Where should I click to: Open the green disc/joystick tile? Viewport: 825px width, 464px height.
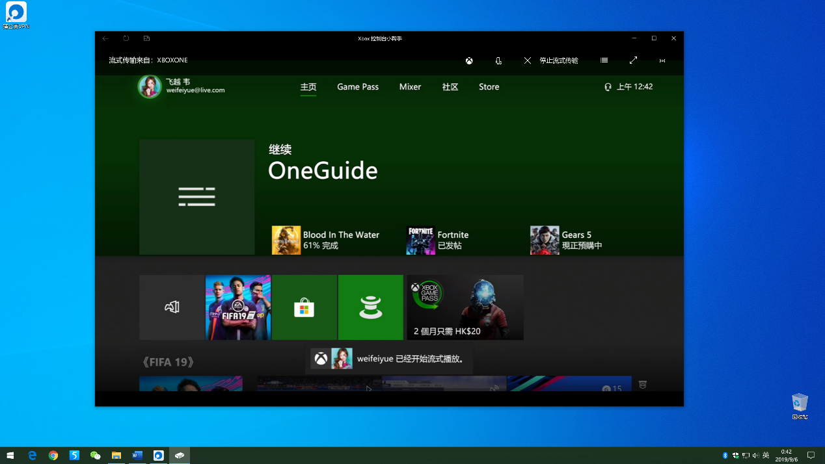(371, 307)
